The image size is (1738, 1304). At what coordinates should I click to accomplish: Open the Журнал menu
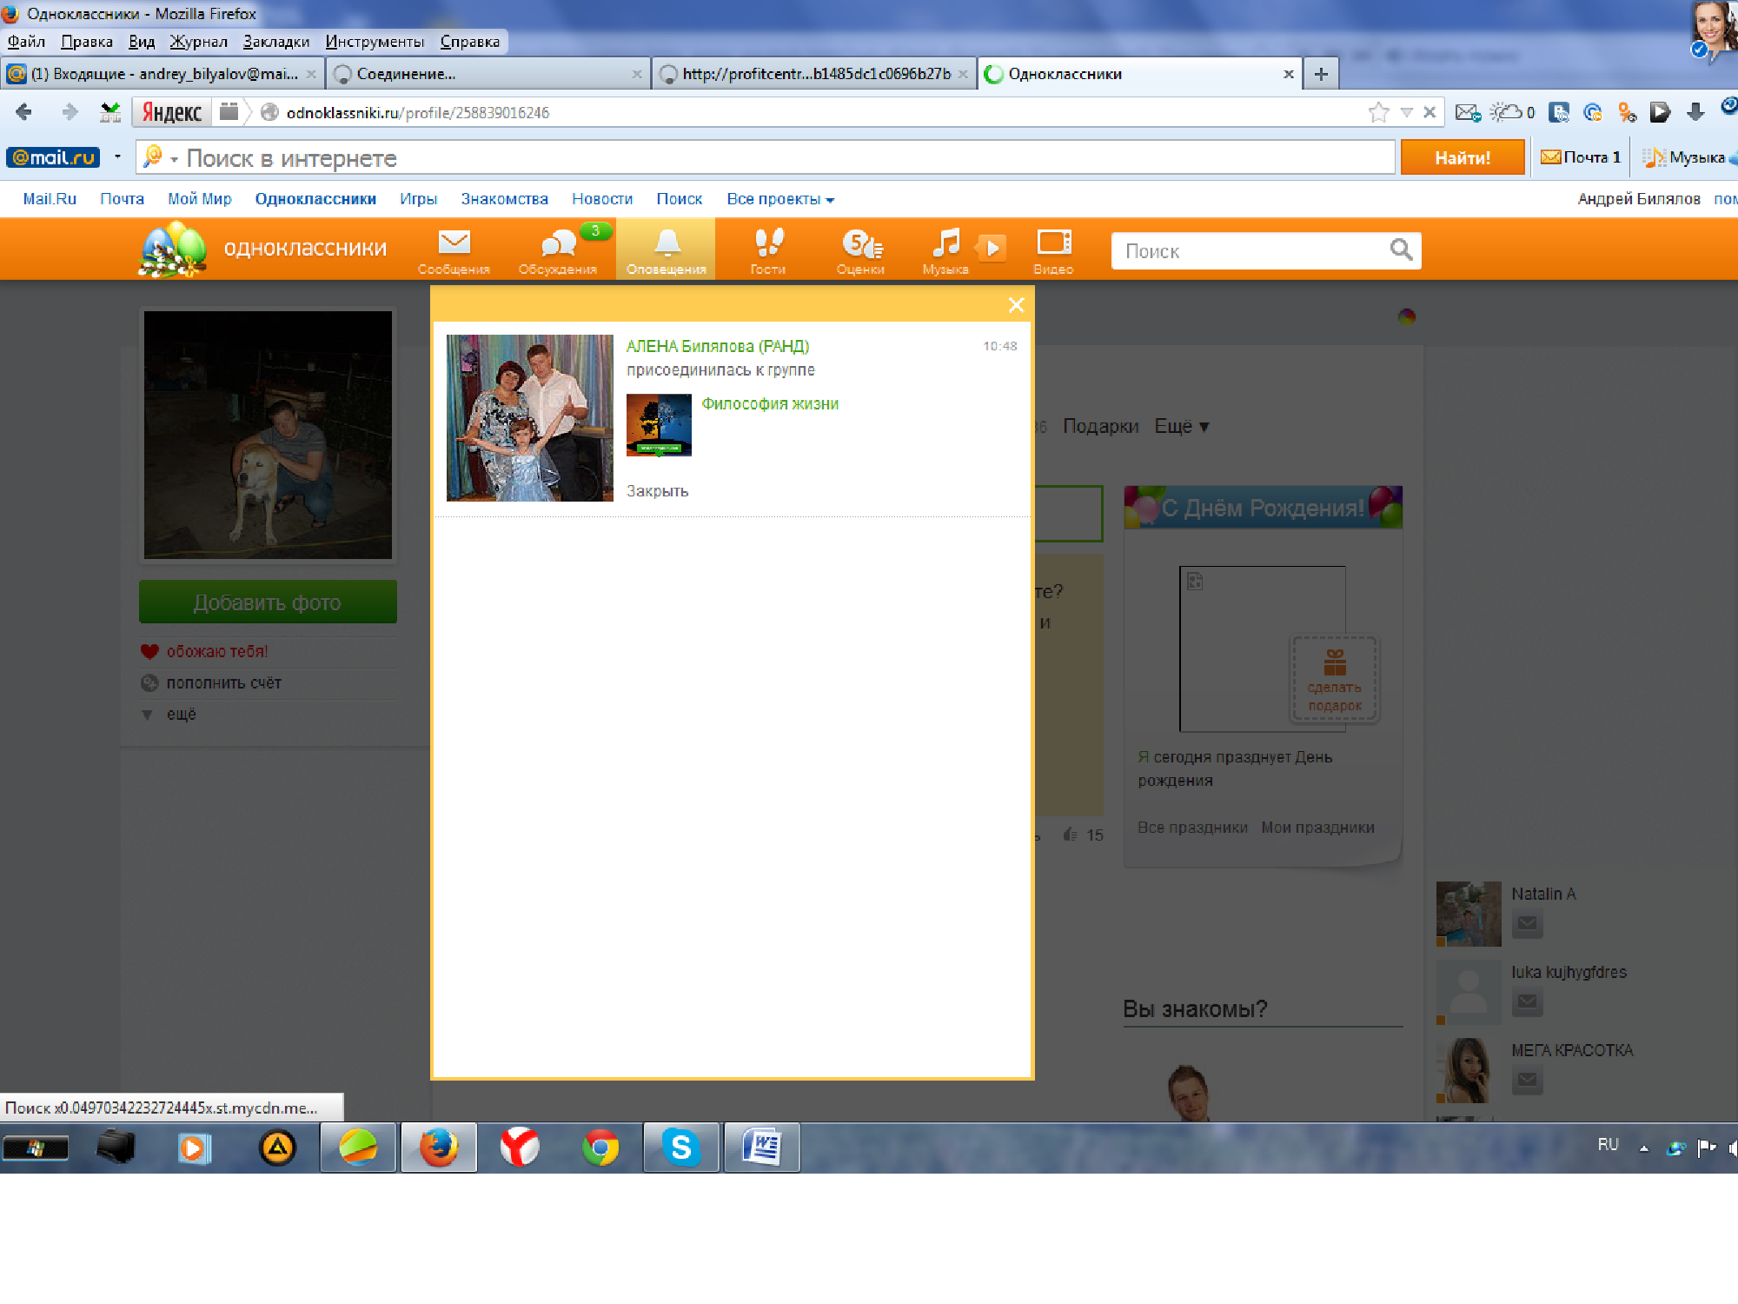[x=198, y=42]
